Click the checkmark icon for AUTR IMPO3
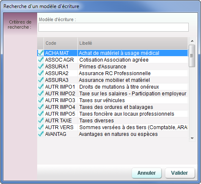Viewport: 201px width, 184px height. click(x=41, y=100)
